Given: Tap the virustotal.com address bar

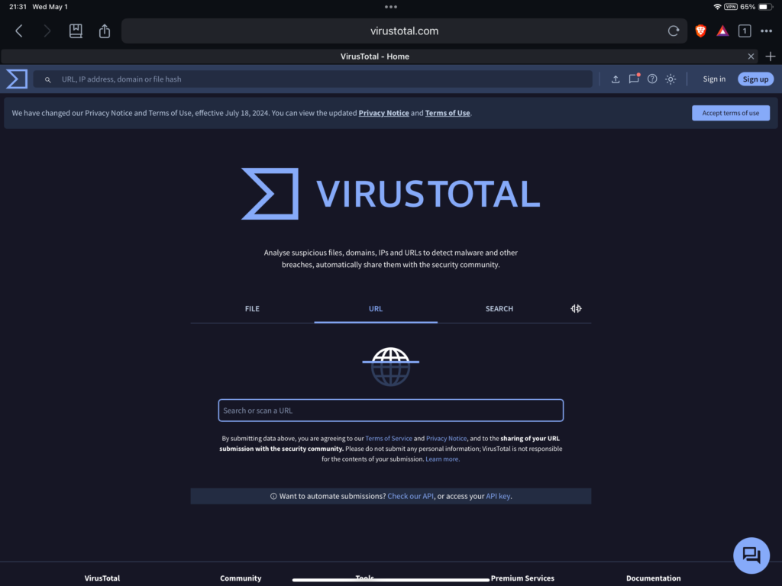Looking at the screenshot, I should (405, 31).
